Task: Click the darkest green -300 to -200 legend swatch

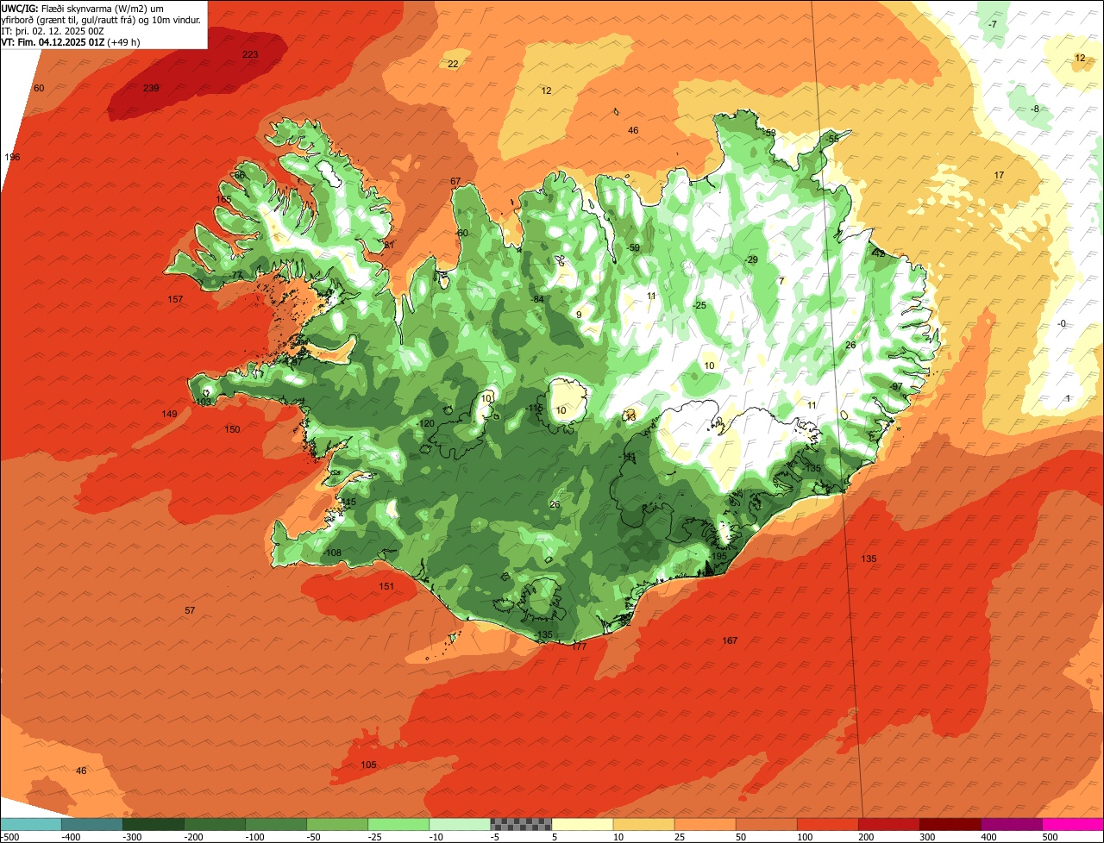Action: point(154,825)
